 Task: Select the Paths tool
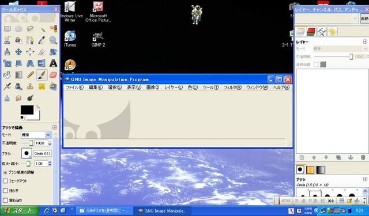(x=30, y=40)
